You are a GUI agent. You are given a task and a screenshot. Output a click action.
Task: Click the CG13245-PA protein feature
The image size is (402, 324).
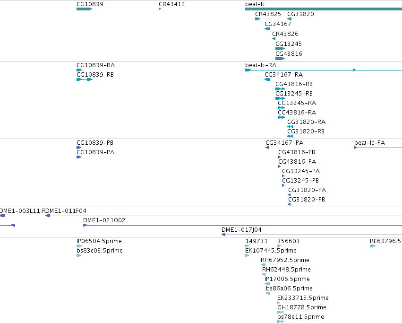(x=283, y=176)
